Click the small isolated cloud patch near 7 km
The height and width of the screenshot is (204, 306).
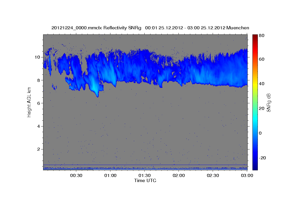click(x=54, y=87)
